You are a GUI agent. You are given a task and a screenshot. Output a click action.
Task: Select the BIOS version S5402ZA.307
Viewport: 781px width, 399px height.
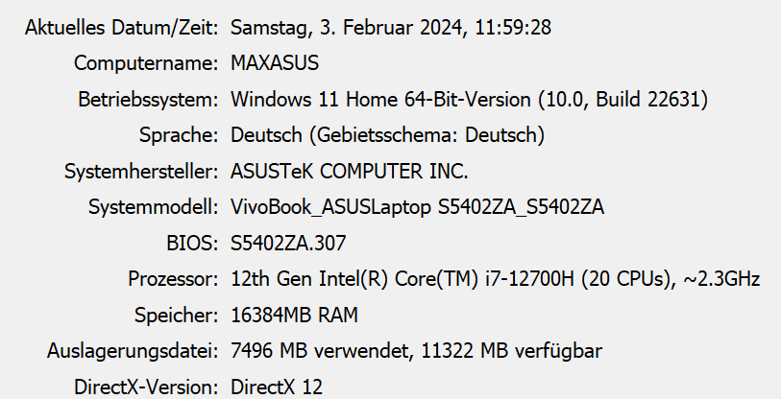click(x=289, y=244)
